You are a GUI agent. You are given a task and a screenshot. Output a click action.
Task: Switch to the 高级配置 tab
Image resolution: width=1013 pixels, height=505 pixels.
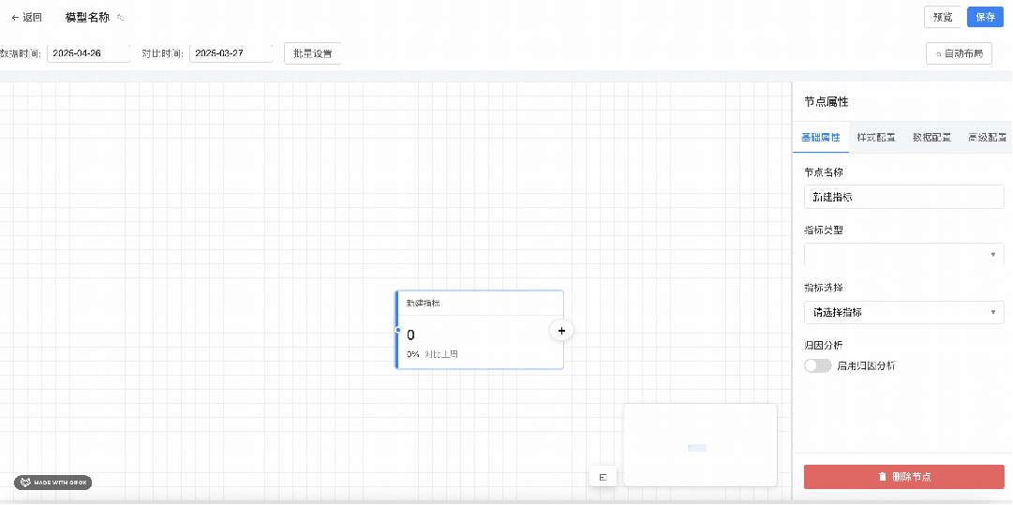tap(987, 138)
